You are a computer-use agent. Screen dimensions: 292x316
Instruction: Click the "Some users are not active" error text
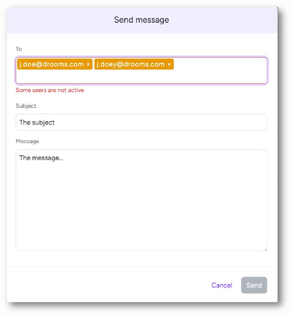pos(50,90)
